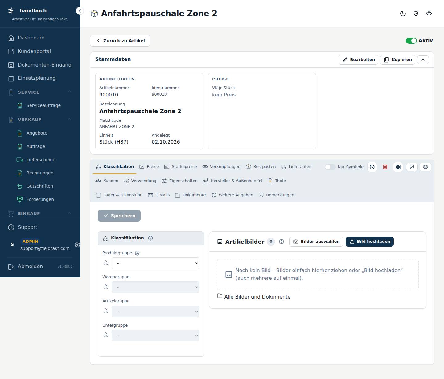Open the grid layout icon in tab bar
The image size is (444, 379).
pyautogui.click(x=398, y=167)
